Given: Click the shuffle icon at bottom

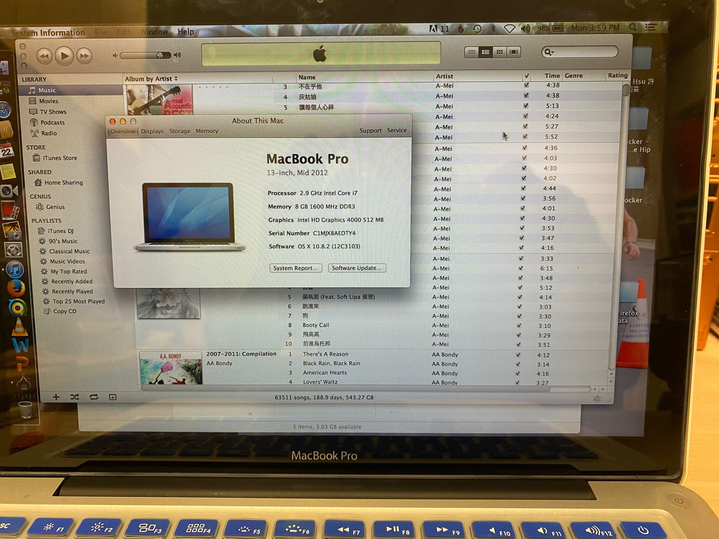Looking at the screenshot, I should pos(74,397).
